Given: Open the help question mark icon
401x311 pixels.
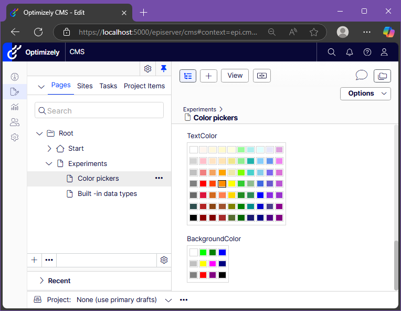Looking at the screenshot, I should (367, 52).
